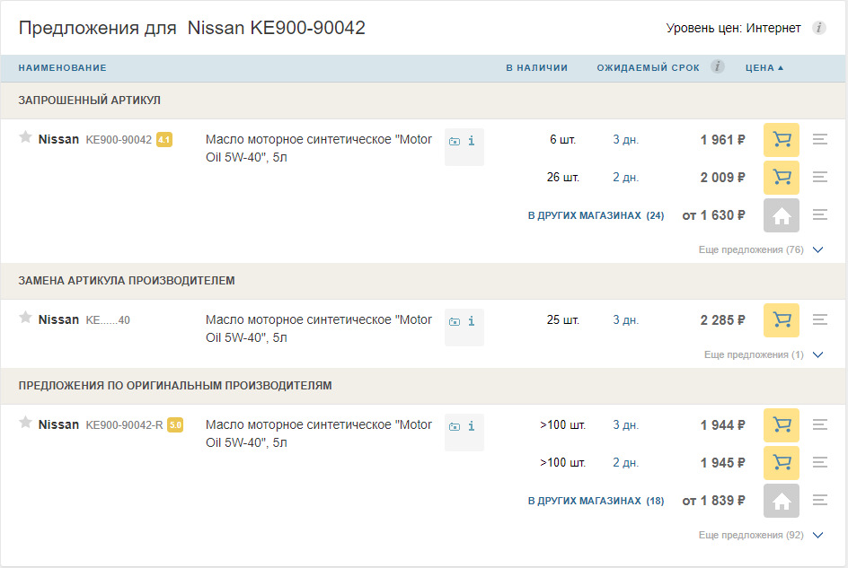Open the price level info icon

(818, 28)
